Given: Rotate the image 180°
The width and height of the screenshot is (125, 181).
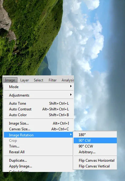Looking at the screenshot, I should tap(95, 135).
